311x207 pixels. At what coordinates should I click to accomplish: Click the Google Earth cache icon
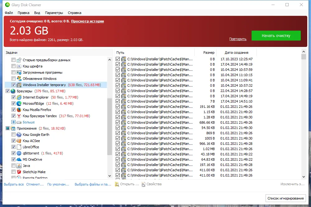(x=19, y=135)
